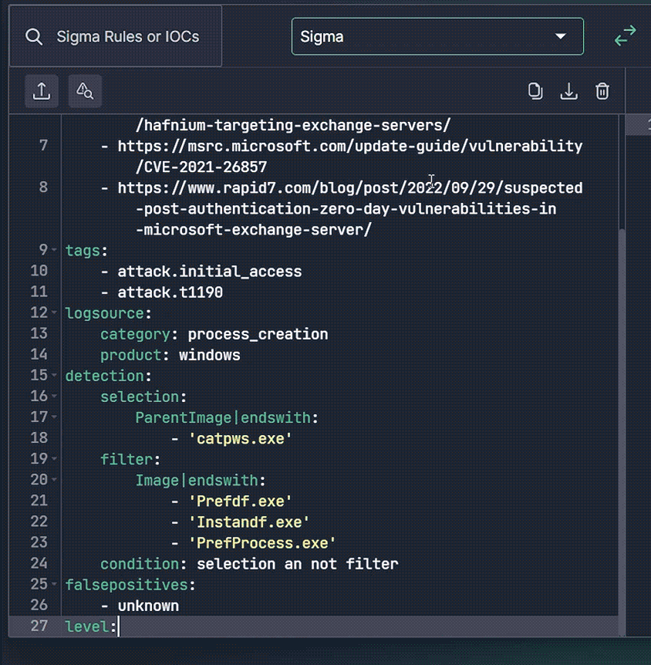Click the text 'attack.t1190'
Screen dimensions: 651x665
pyautogui.click(x=170, y=292)
